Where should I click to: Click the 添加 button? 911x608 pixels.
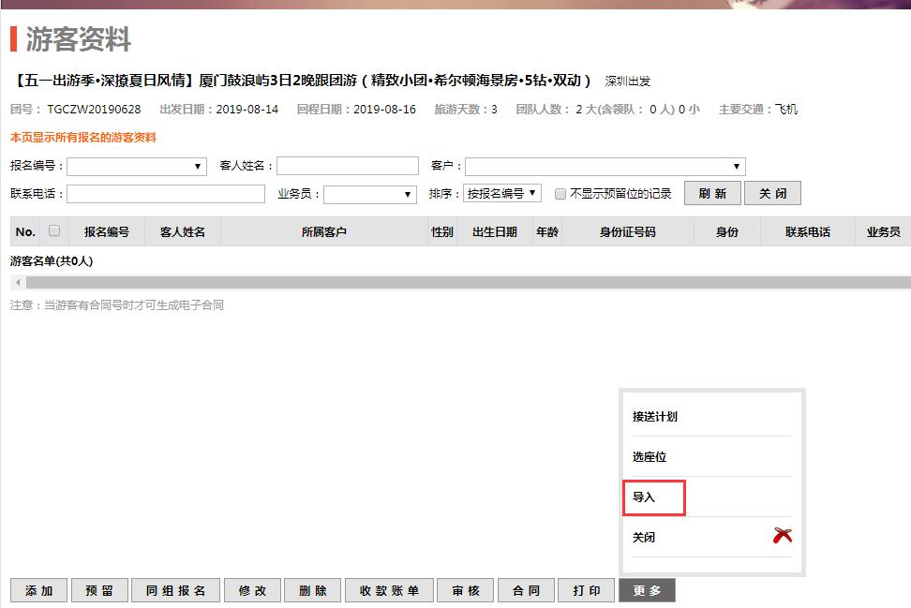coord(38,590)
